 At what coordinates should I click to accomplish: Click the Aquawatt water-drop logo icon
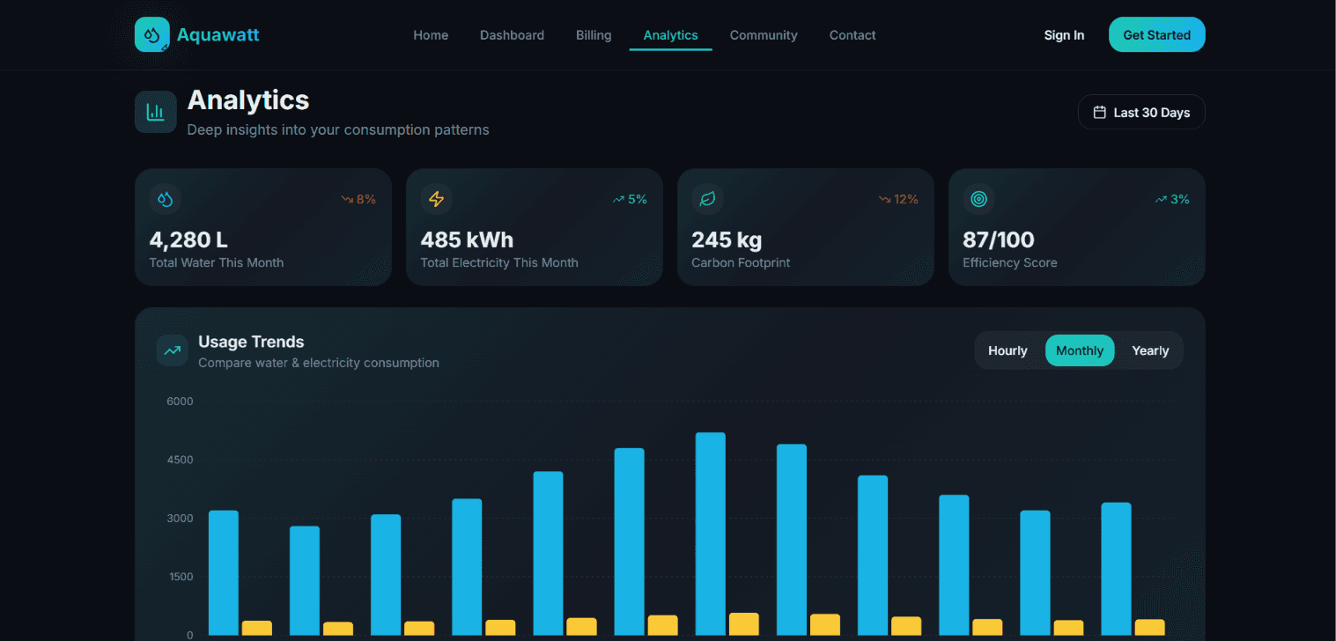pyautogui.click(x=152, y=34)
